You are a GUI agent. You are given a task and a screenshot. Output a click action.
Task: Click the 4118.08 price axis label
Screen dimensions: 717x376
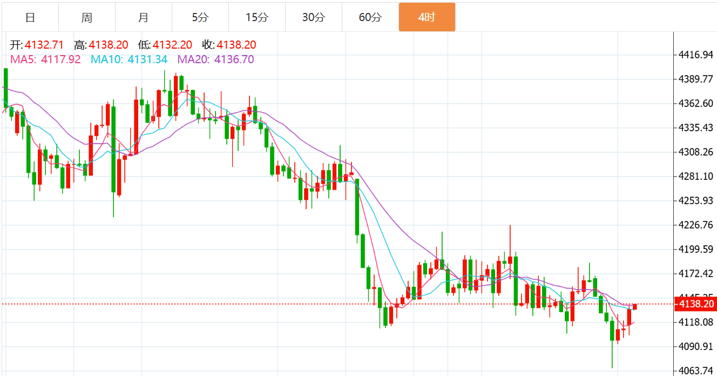(696, 322)
